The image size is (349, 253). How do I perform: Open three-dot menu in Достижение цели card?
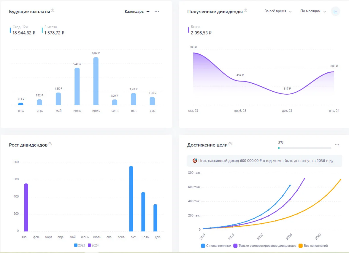pyautogui.click(x=337, y=145)
